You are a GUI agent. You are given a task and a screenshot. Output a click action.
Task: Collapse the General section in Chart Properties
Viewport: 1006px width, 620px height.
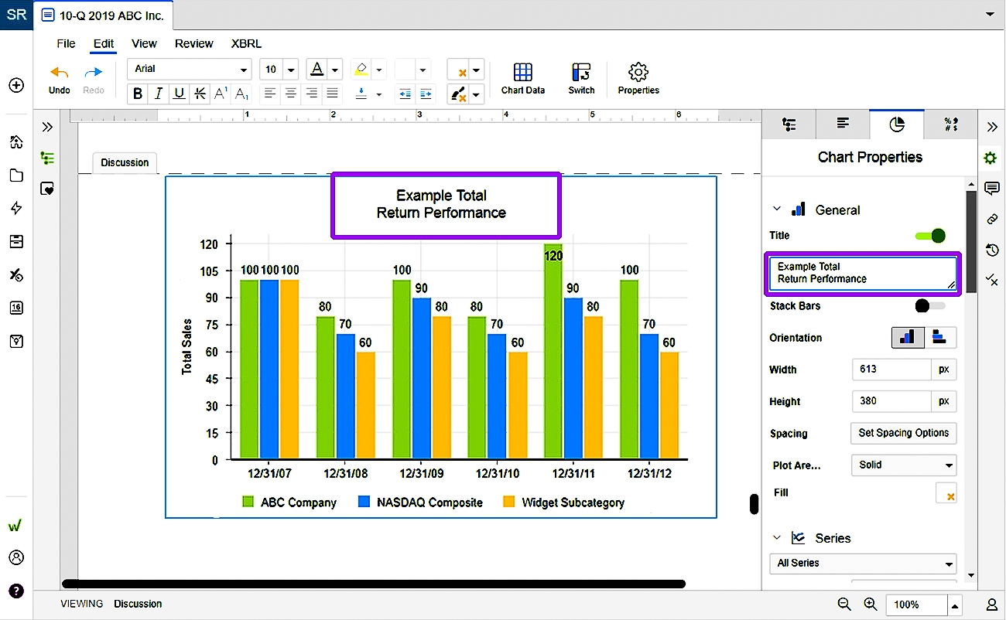pos(777,209)
